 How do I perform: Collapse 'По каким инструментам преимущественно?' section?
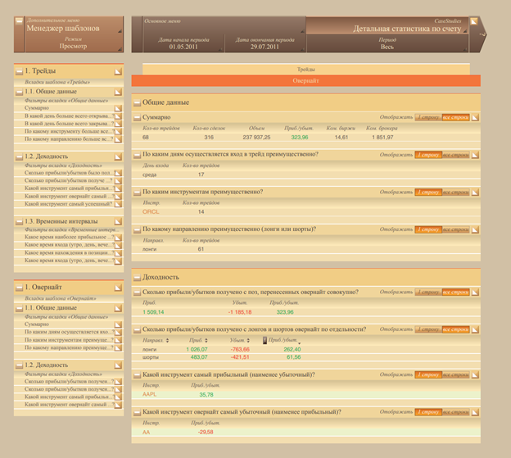tap(137, 193)
